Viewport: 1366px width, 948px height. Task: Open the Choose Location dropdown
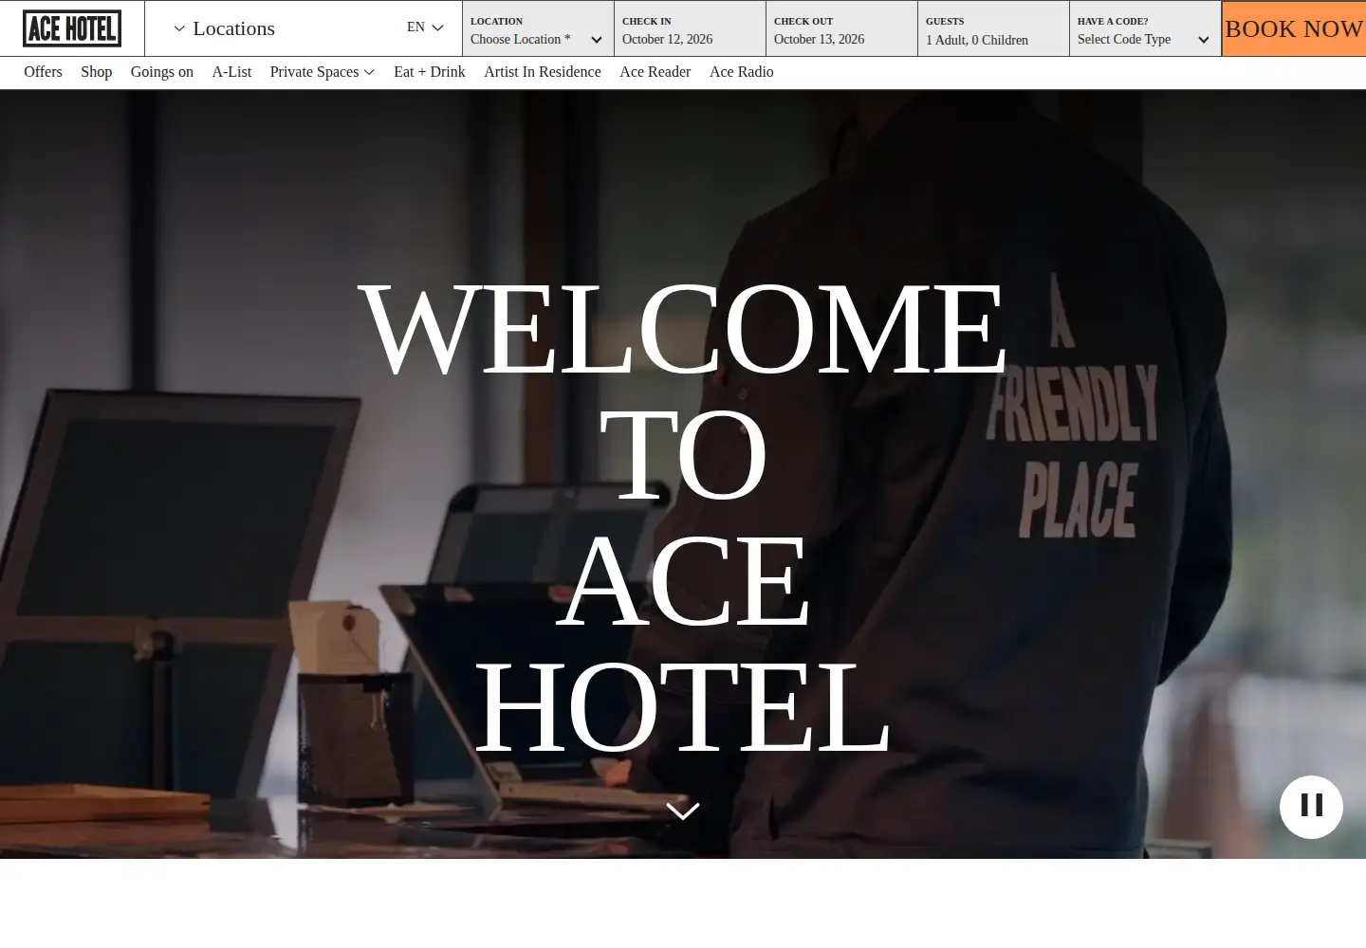tap(538, 28)
